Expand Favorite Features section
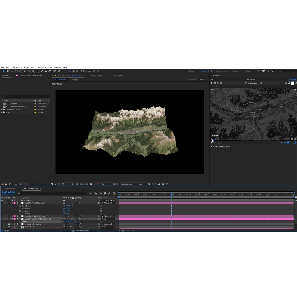 click(x=211, y=147)
